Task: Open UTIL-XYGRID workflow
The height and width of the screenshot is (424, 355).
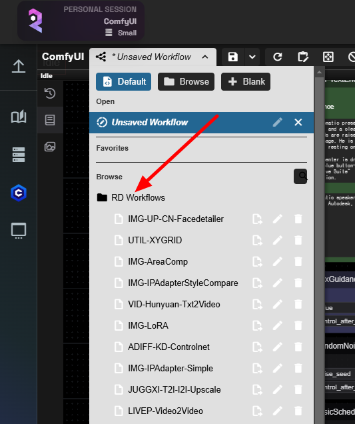Action: point(155,240)
